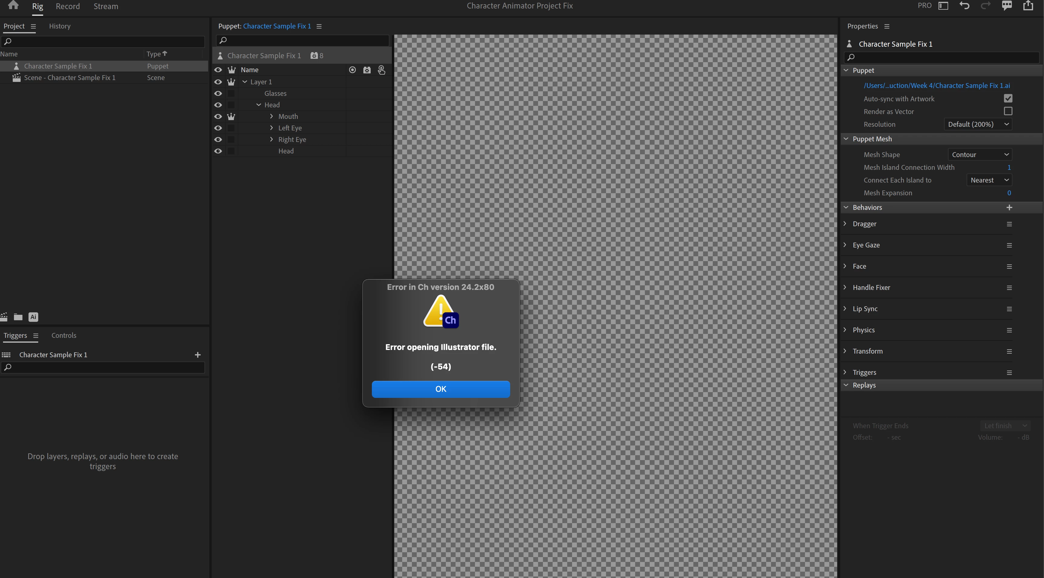Screen dimensions: 1044x578
Task: Add a new behavior with plus icon
Action: (x=1009, y=207)
